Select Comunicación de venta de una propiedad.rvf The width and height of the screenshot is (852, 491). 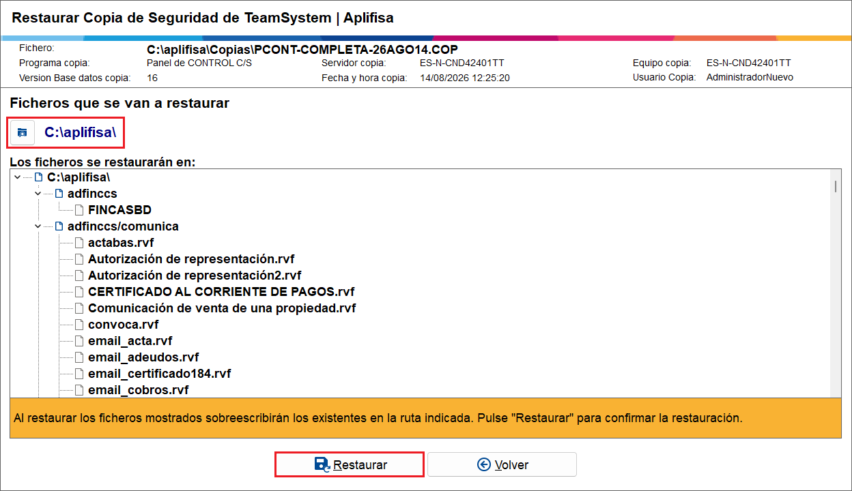[222, 308]
